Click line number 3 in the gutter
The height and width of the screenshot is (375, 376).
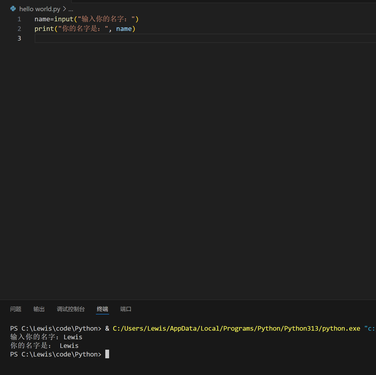point(19,39)
